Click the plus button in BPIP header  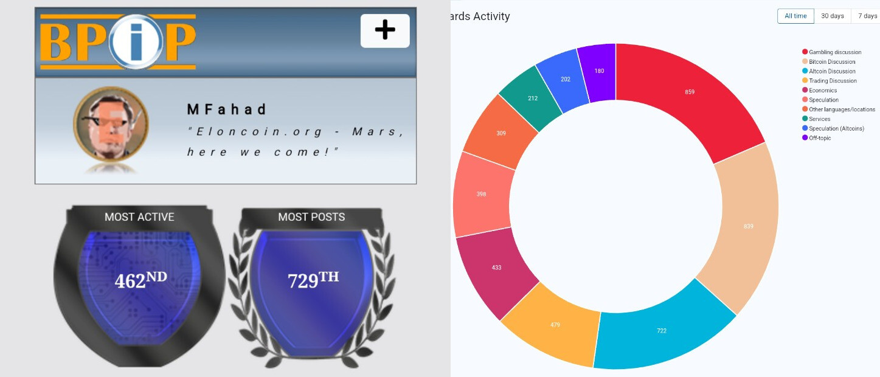coord(385,30)
